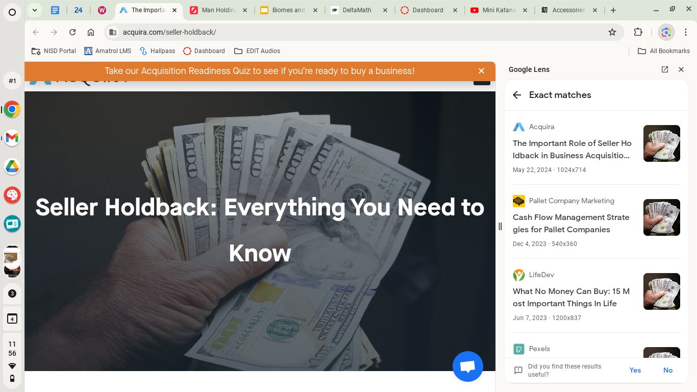Launch Gmail from the shelf
This screenshot has height=392, width=697.
[x=12, y=137]
